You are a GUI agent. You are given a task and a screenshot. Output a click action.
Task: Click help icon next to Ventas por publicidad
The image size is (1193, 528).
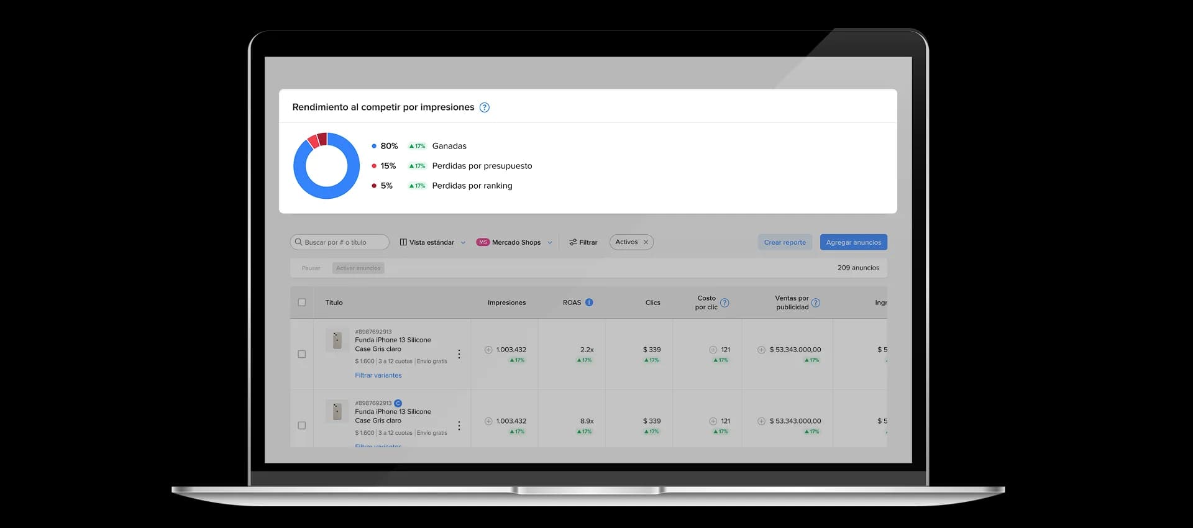(x=816, y=303)
